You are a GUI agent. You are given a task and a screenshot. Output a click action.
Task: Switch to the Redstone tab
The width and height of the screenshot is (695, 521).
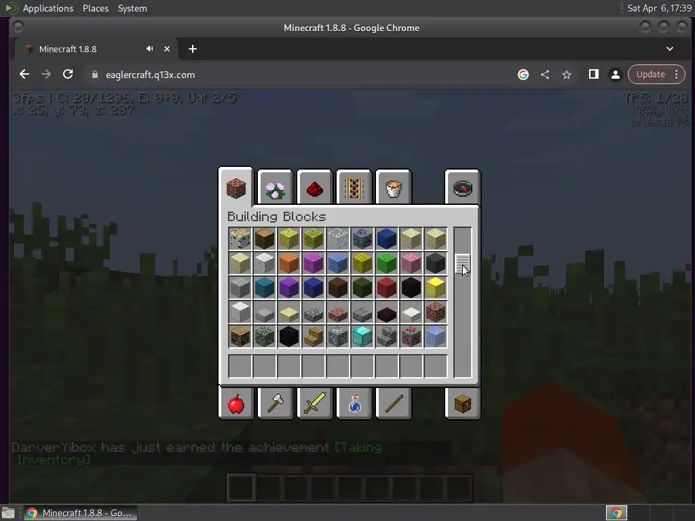pos(314,188)
